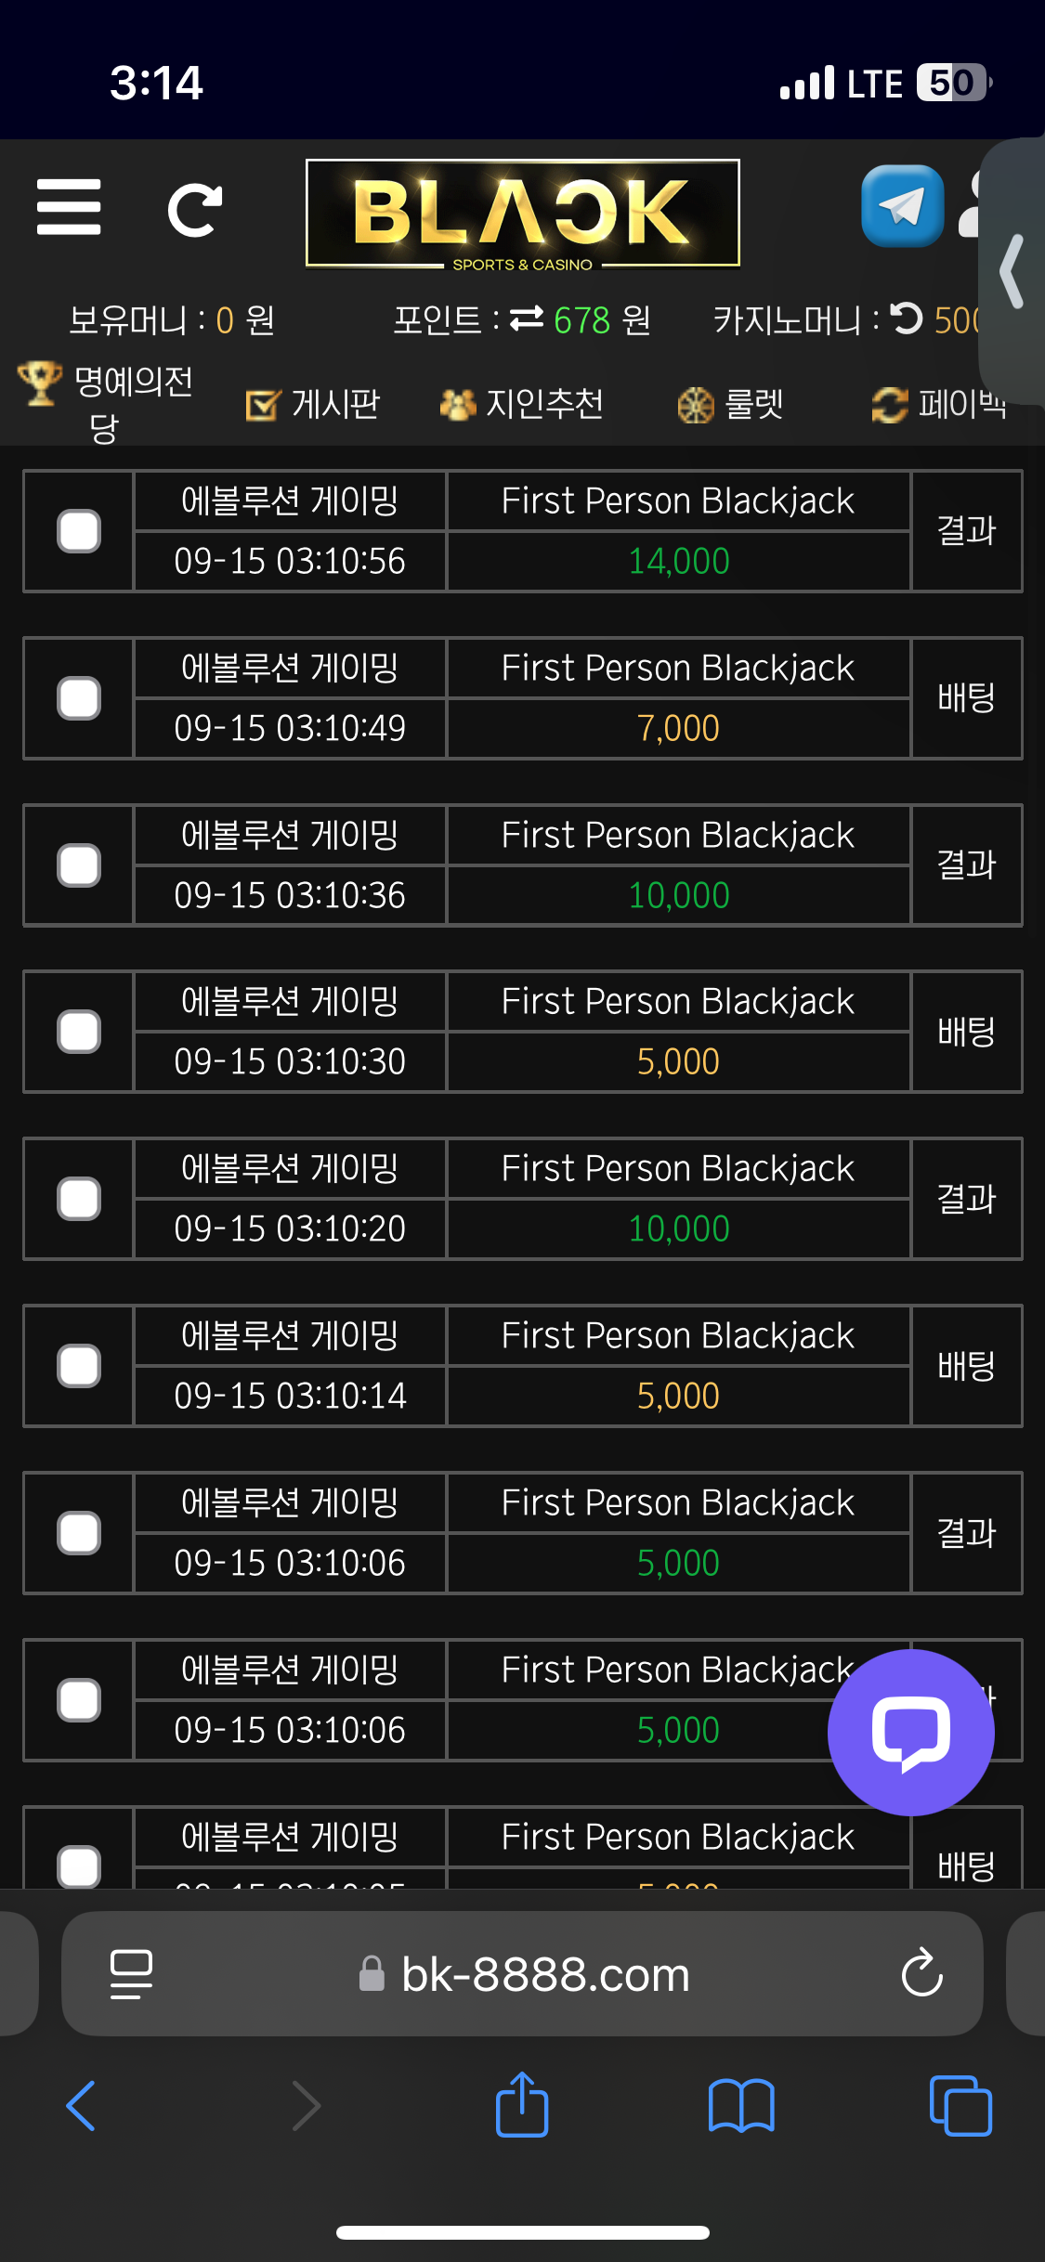Tap the casino money recover icon
This screenshot has width=1045, height=2262.
(907, 318)
